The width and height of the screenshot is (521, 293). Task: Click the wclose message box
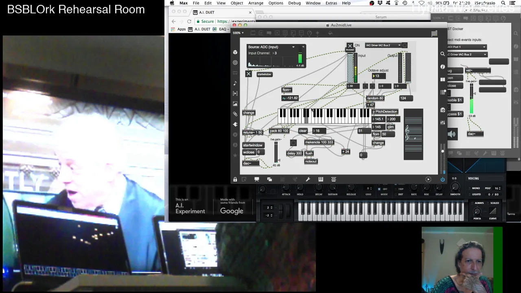pyautogui.click(x=249, y=152)
